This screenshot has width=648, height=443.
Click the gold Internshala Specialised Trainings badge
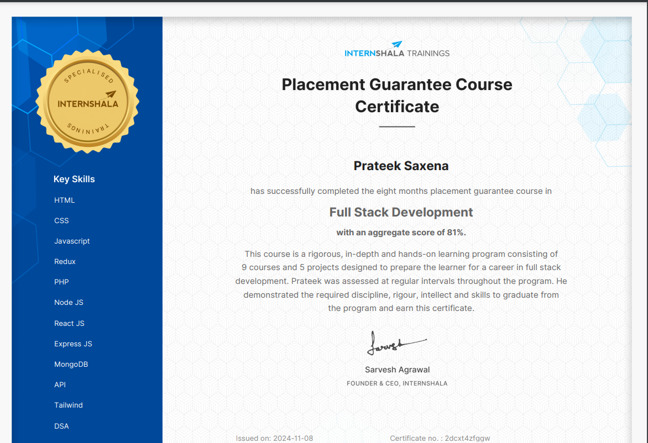click(x=87, y=102)
